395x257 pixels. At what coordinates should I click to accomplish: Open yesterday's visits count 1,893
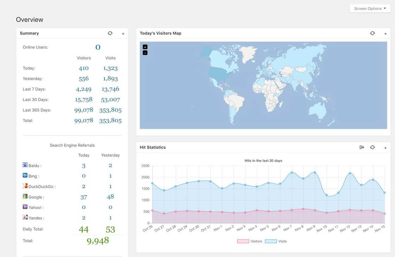[110, 79]
